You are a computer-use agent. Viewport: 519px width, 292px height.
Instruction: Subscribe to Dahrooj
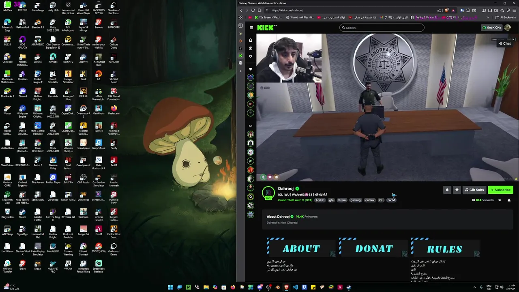pyautogui.click(x=500, y=190)
